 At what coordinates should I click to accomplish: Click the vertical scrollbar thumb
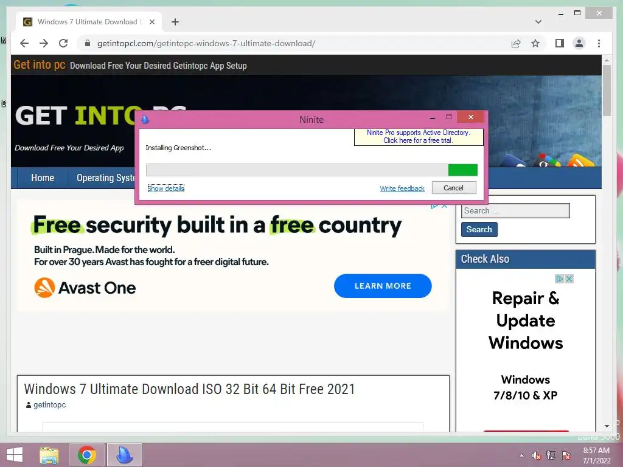pyautogui.click(x=607, y=91)
